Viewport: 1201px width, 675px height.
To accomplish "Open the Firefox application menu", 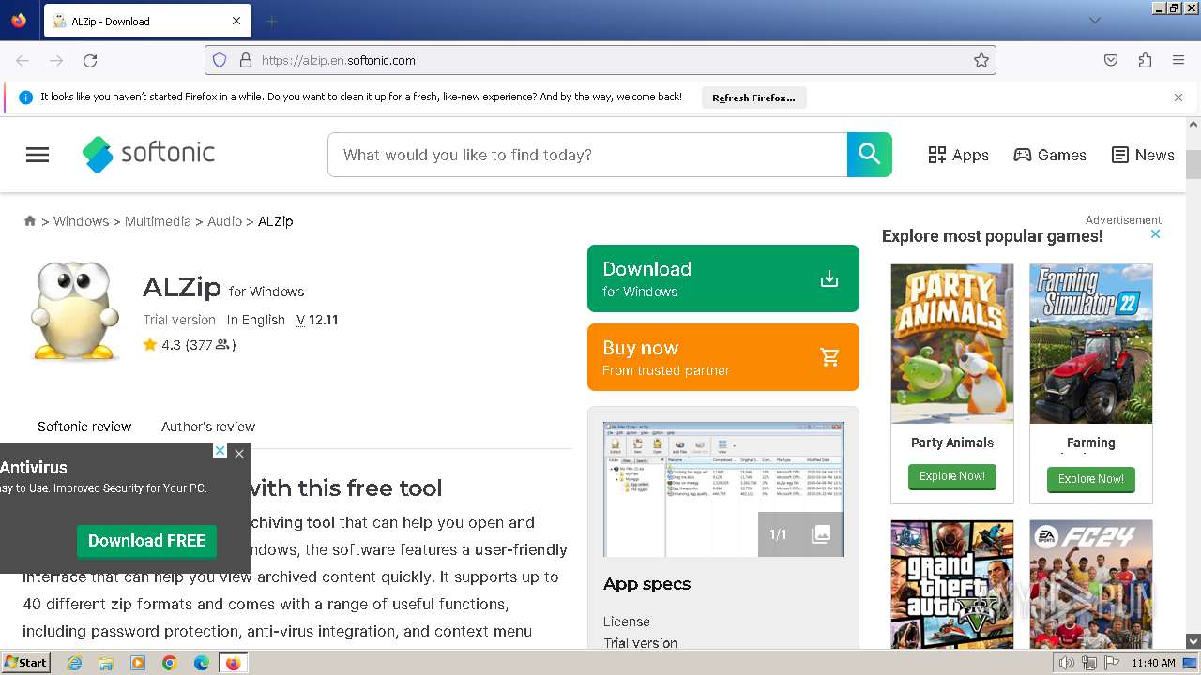I will [x=1178, y=60].
